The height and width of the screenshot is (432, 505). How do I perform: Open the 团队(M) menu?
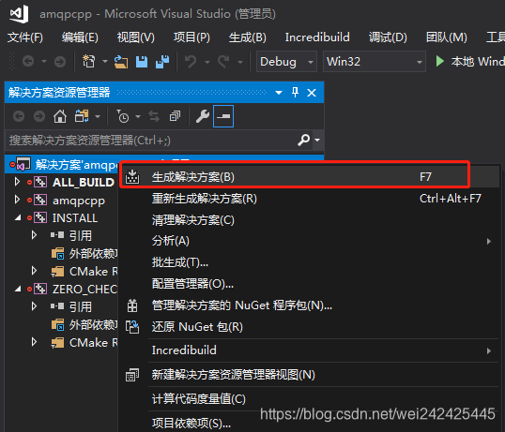point(447,37)
